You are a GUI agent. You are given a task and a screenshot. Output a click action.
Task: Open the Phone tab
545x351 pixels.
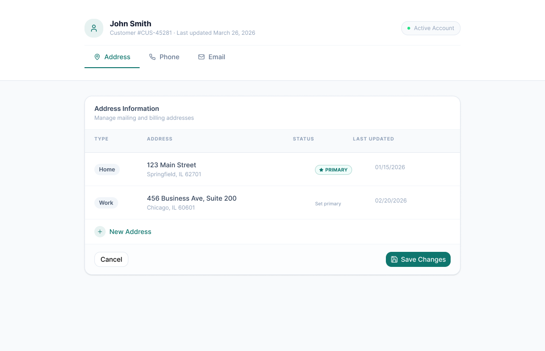point(164,57)
